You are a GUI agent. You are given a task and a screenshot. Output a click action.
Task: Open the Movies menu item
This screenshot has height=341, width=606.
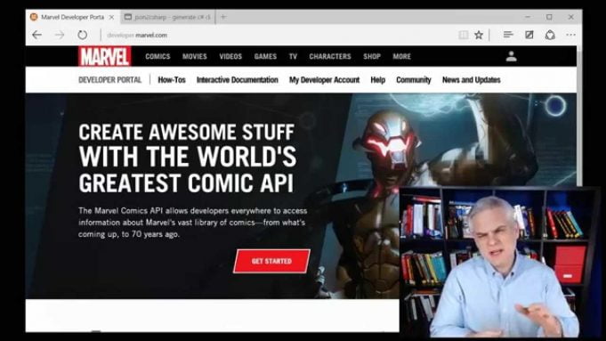pyautogui.click(x=194, y=56)
